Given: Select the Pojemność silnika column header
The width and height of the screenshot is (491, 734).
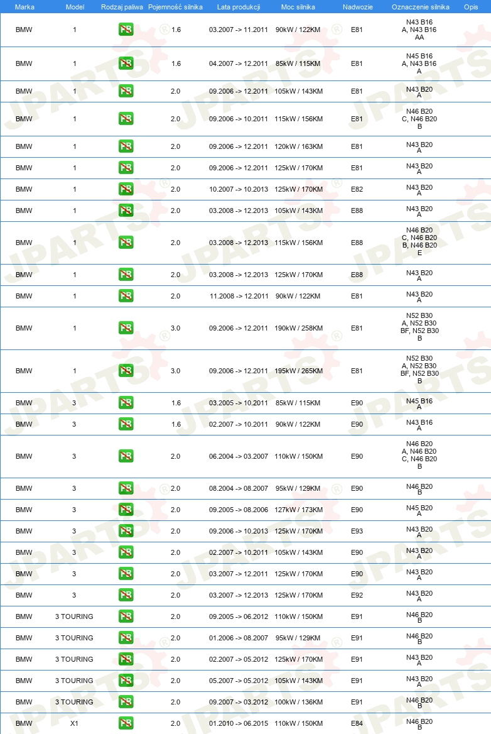Looking at the screenshot, I should tap(175, 7).
